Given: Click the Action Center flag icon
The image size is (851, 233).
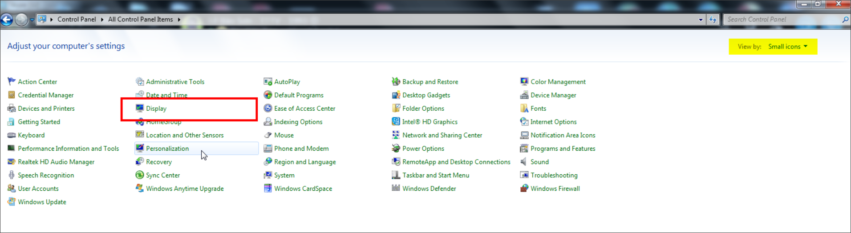Looking at the screenshot, I should point(12,81).
